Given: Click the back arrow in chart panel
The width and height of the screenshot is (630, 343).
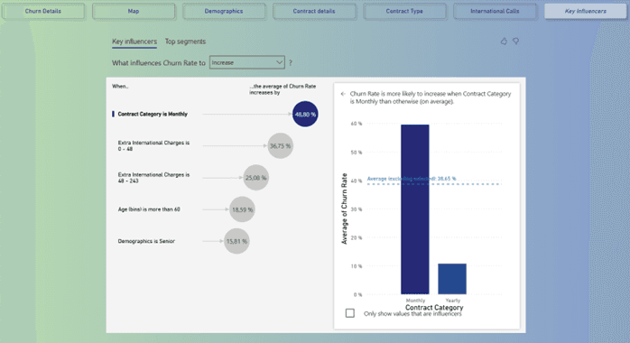Looking at the screenshot, I should pyautogui.click(x=343, y=94).
